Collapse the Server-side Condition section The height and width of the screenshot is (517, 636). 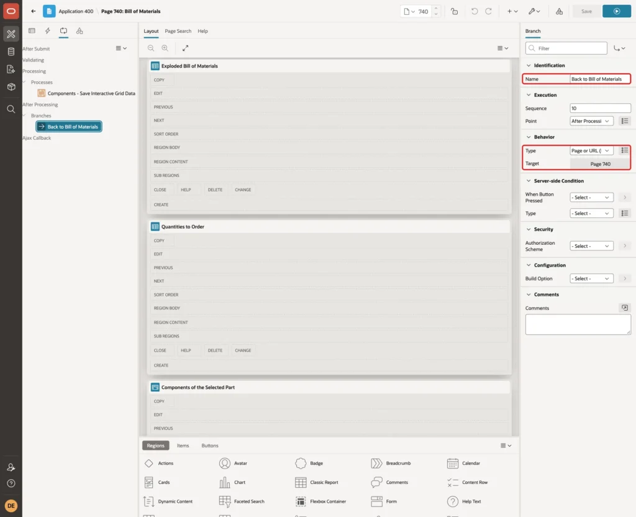click(529, 181)
